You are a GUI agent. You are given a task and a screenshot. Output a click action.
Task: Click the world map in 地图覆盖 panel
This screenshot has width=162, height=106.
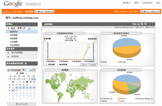click(x=70, y=87)
